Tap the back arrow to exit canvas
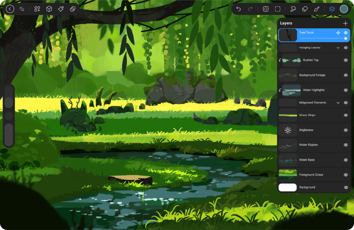Screen dimensions: 354x230 tap(10, 9)
